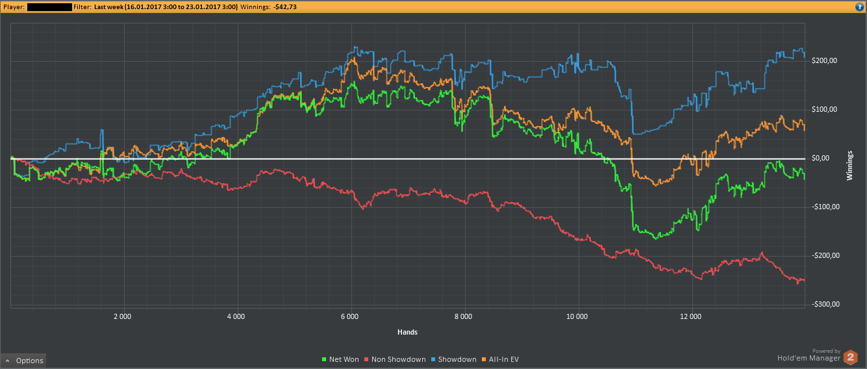Click the 12 000 hands axis label
867x369 pixels.
(x=690, y=317)
